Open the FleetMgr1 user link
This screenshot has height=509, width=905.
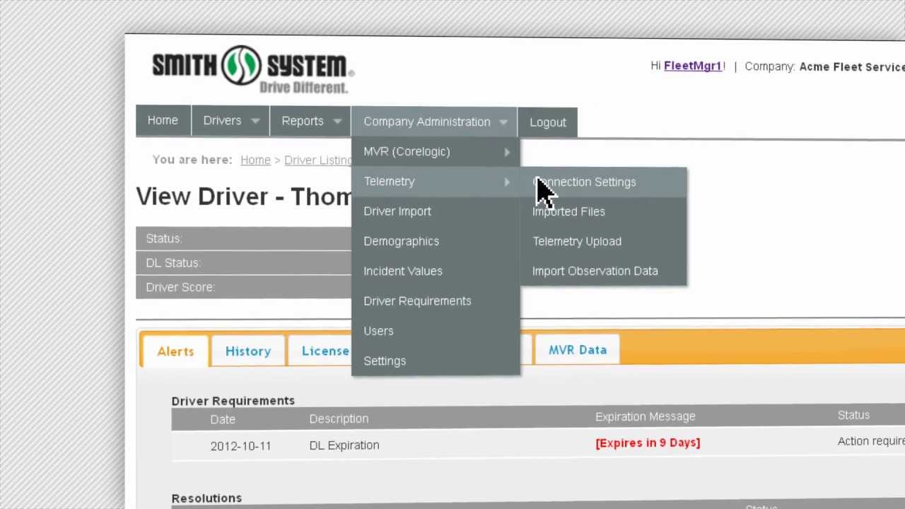tap(693, 66)
